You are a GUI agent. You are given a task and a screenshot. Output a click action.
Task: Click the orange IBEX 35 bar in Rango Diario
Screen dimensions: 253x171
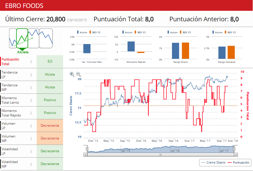point(185,51)
